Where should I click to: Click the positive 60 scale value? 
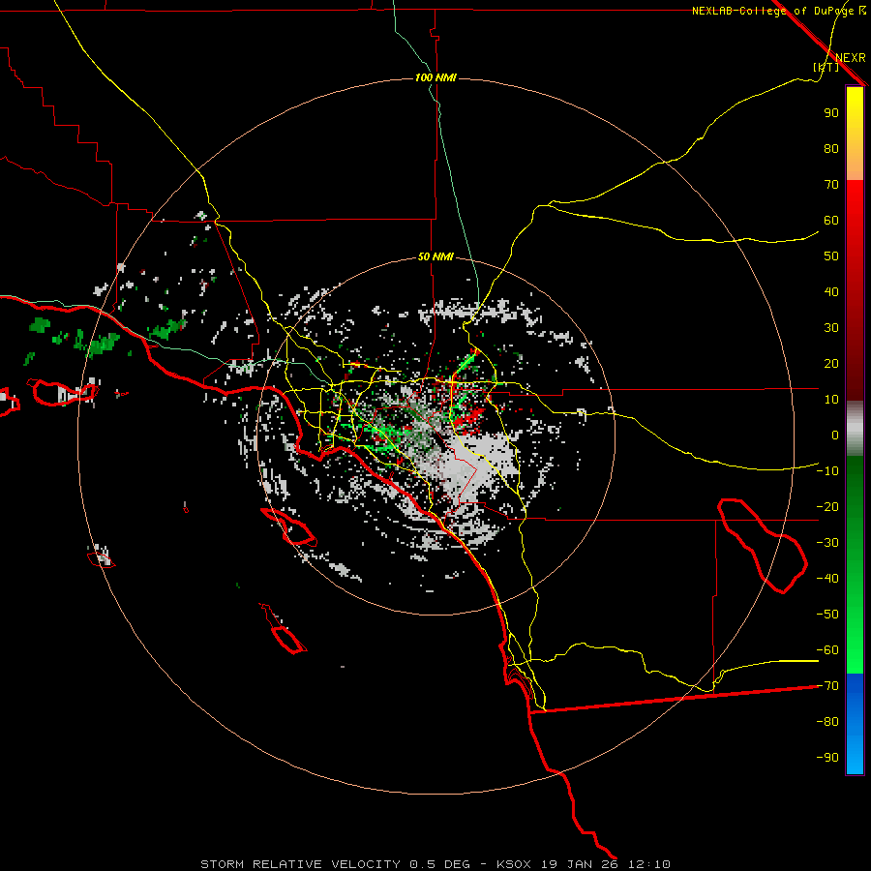tap(831, 220)
